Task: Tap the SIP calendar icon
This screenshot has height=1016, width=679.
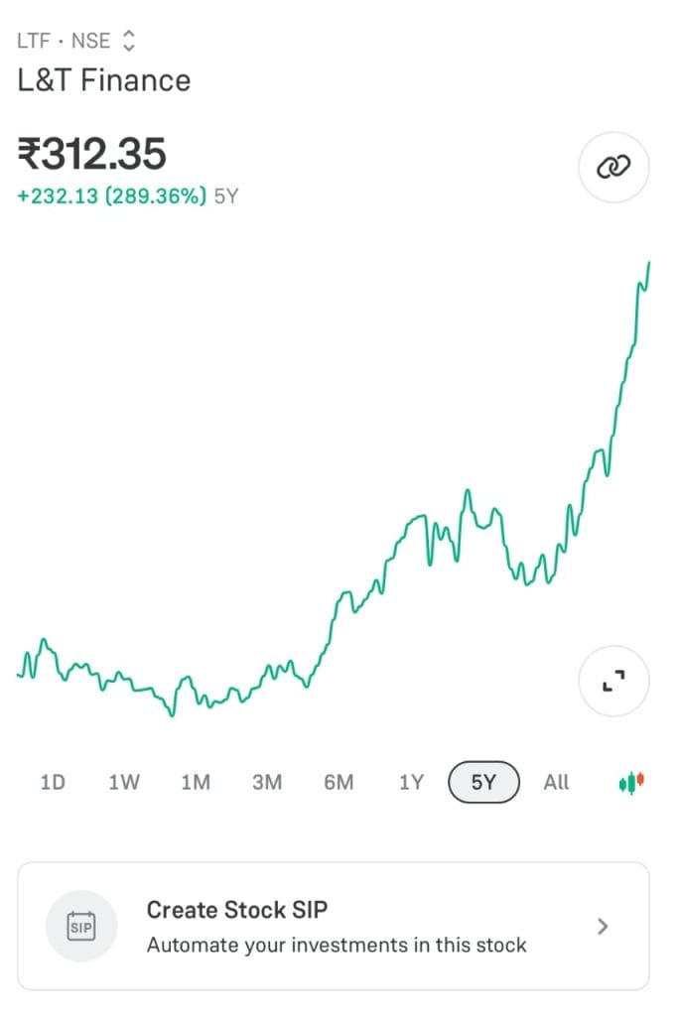Action: click(x=81, y=927)
